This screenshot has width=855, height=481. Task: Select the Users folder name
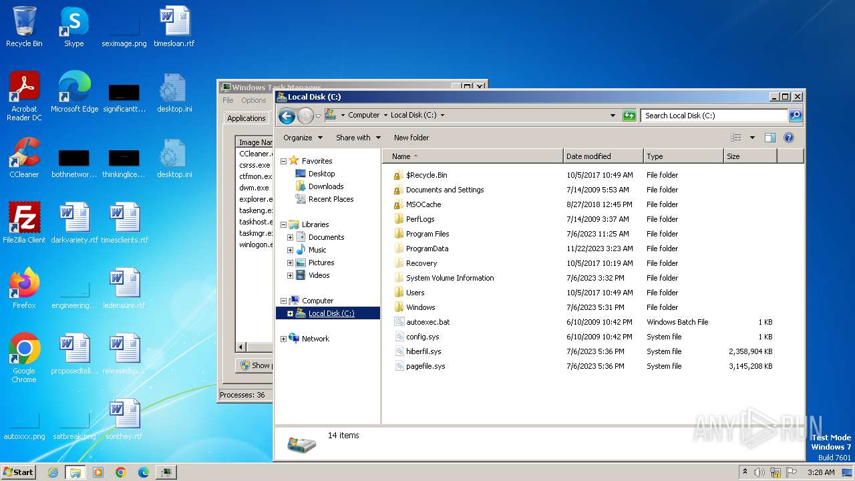tap(415, 293)
